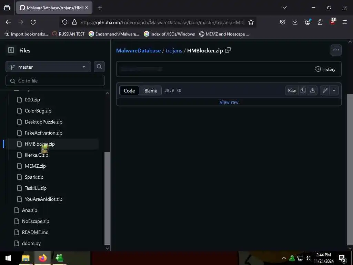353x265 pixels.
Task: Edit this file pencil icon
Action: (x=325, y=91)
